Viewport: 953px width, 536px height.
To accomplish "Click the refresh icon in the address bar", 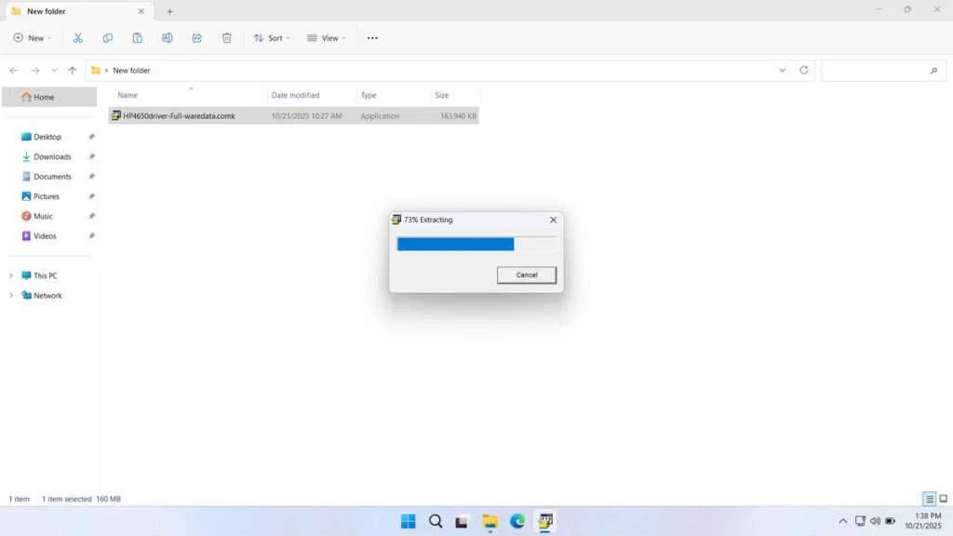I will pyautogui.click(x=802, y=70).
